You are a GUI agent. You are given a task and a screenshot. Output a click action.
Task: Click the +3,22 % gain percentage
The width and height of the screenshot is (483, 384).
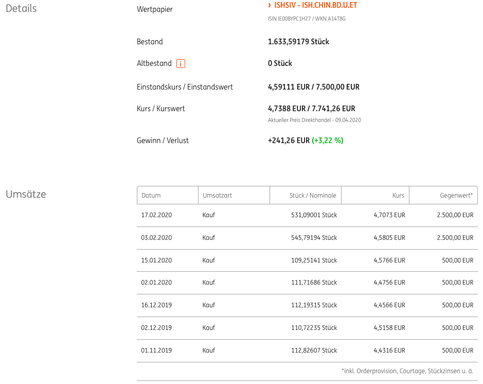(328, 141)
